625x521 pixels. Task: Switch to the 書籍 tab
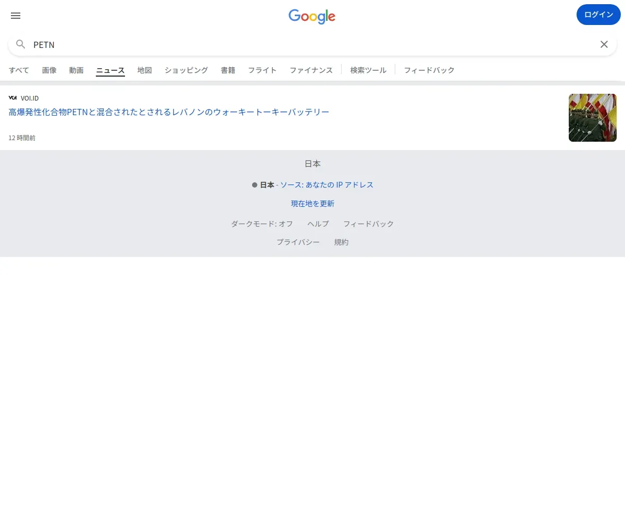(228, 70)
